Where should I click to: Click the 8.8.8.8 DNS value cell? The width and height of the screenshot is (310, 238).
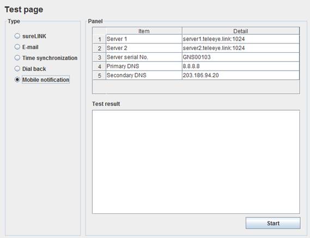coord(241,66)
